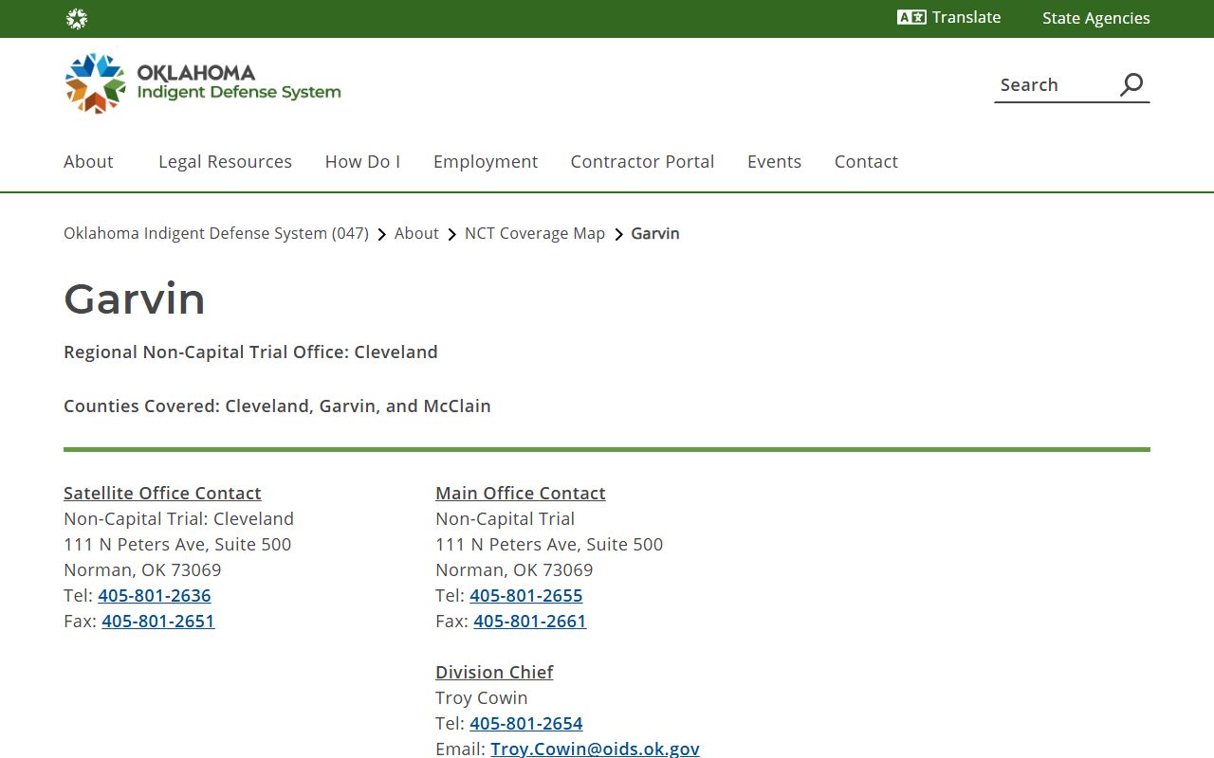This screenshot has height=758, width=1214.
Task: Call satellite office telephone 405-801-2636
Action: tap(155, 595)
